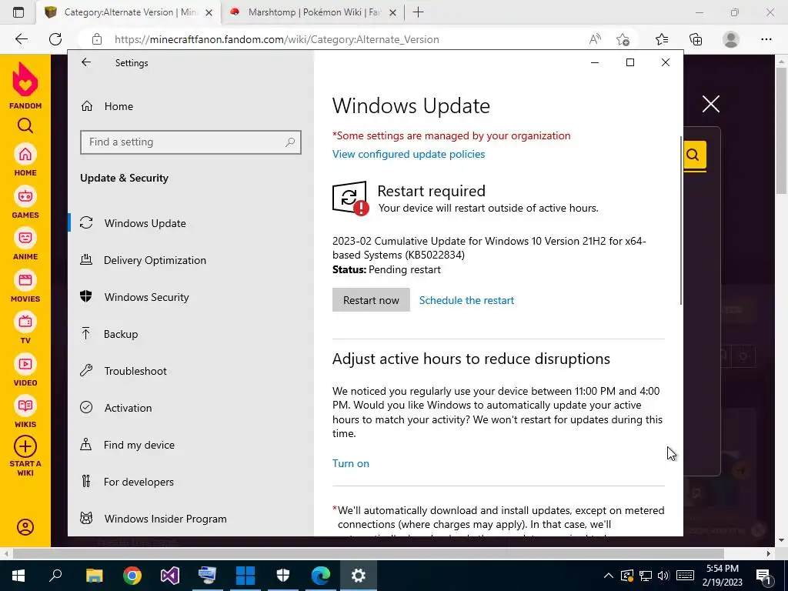Close the Marshtomp Pokémon Wiki tab
788x591 pixels.
click(393, 12)
